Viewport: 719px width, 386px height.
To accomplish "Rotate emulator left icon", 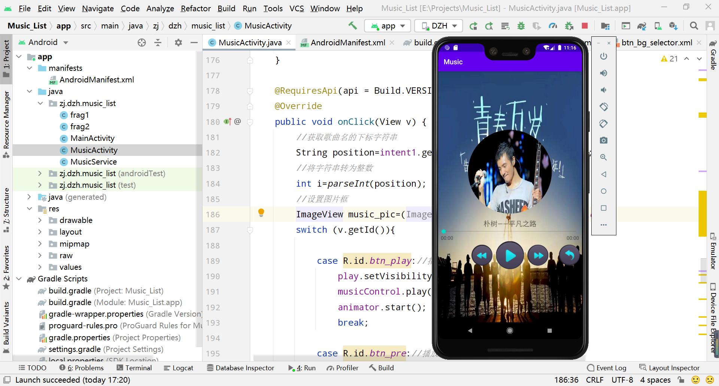I will coord(604,107).
